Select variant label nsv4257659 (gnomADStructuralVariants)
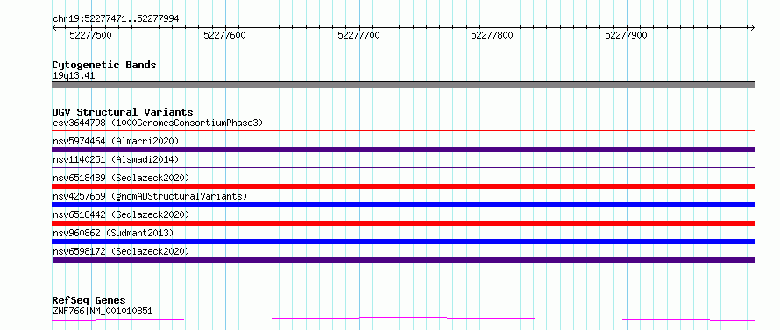Screen dimensions: 780x330 150,196
